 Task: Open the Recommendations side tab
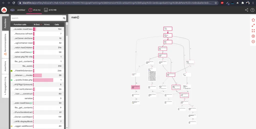click(5, 45)
